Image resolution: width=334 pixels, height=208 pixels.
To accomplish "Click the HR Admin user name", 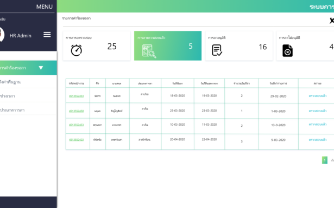I will (21, 36).
